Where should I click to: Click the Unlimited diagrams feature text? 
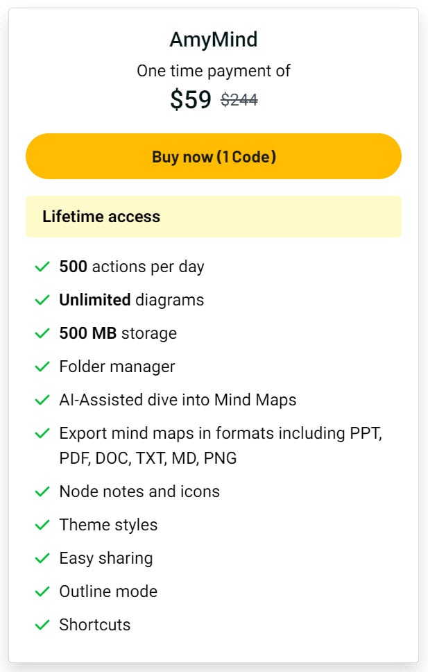click(132, 300)
